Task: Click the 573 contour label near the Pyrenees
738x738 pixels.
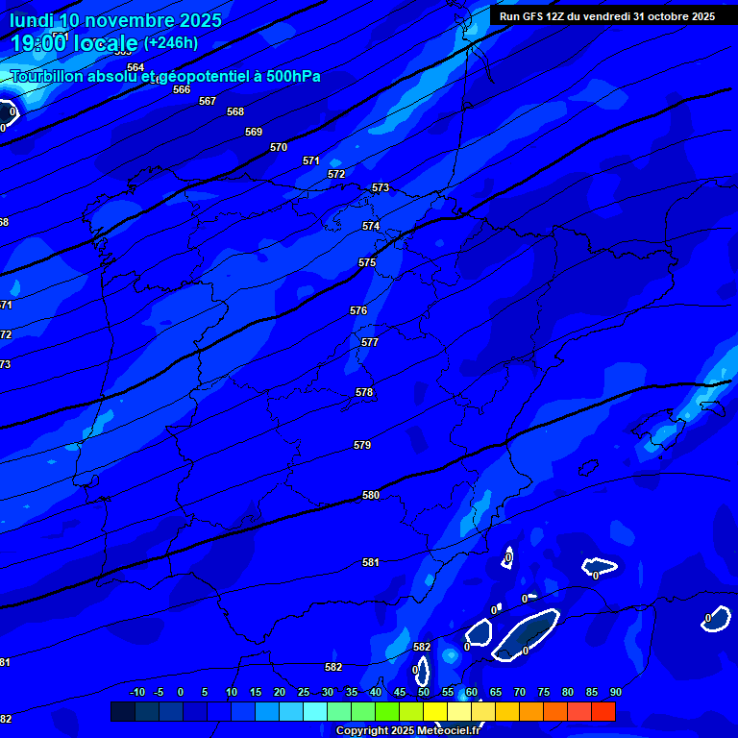Action: 381,188
